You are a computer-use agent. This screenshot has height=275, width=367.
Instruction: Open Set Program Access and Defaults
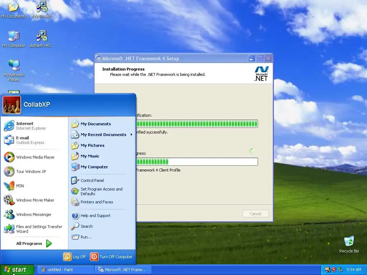(102, 191)
